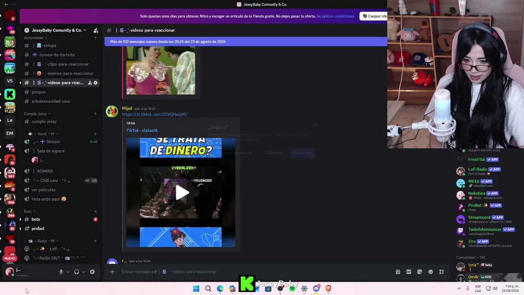The image size is (524, 295).
Task: Click the new messages banner
Action: 246,41
